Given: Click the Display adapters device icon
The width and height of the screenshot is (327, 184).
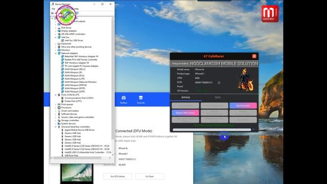Looking at the screenshot, I should click(59, 31).
